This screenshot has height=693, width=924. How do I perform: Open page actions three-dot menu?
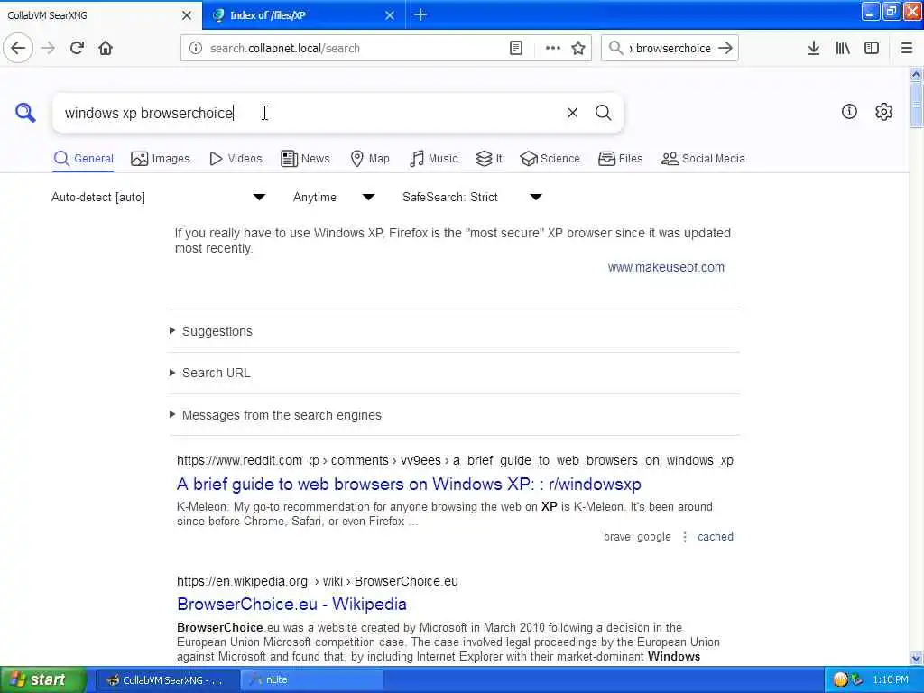[x=553, y=48]
